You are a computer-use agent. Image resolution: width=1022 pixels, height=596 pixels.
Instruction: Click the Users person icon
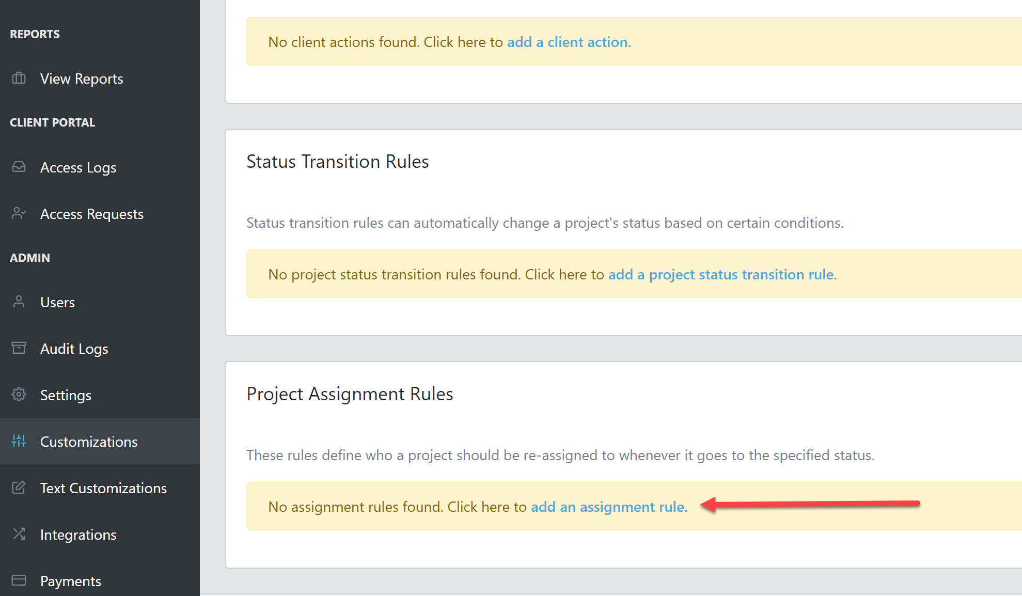(x=19, y=302)
